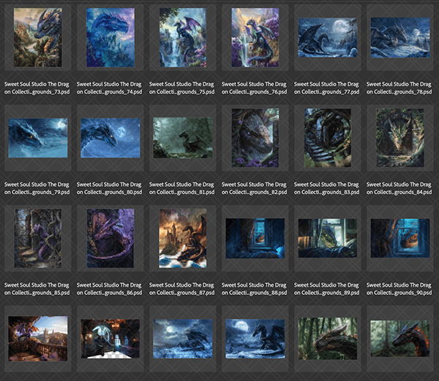
Task: Select thumbnail of file grounds_89.psd
Action: click(328, 238)
